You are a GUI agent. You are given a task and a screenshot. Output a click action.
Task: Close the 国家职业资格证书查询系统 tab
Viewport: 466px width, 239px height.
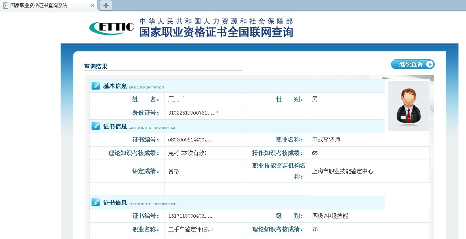(x=93, y=6)
